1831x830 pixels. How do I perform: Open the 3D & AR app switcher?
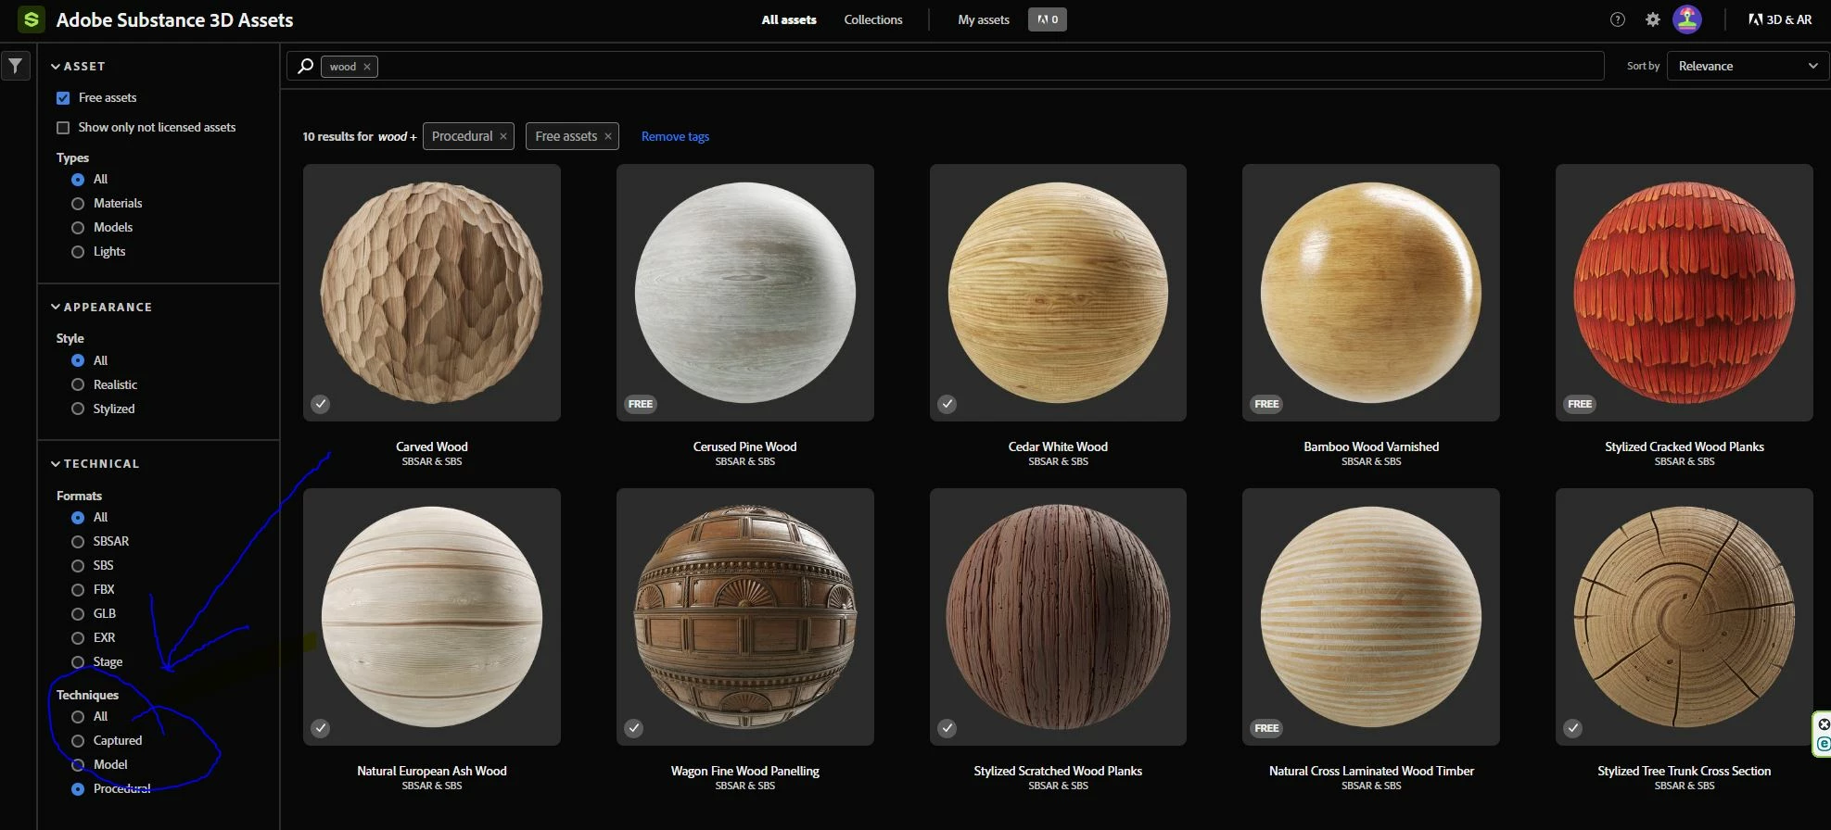coord(1780,19)
